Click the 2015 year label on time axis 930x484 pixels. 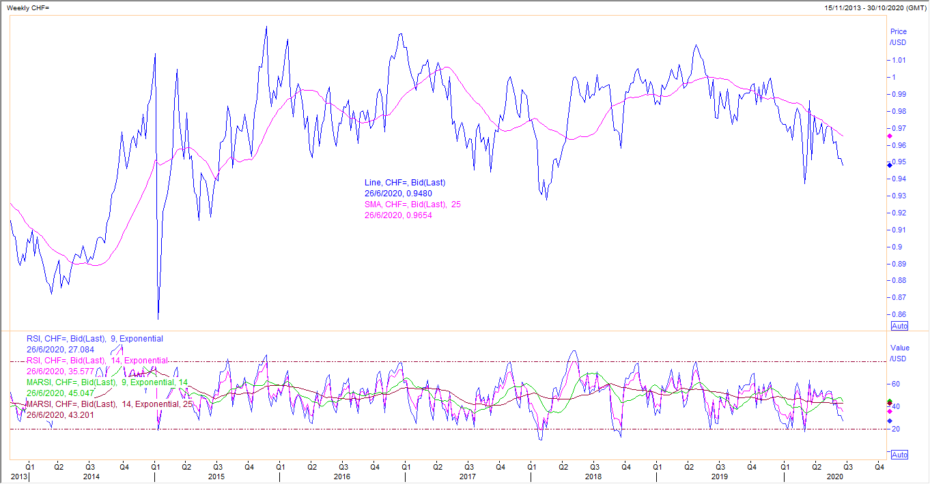[217, 477]
